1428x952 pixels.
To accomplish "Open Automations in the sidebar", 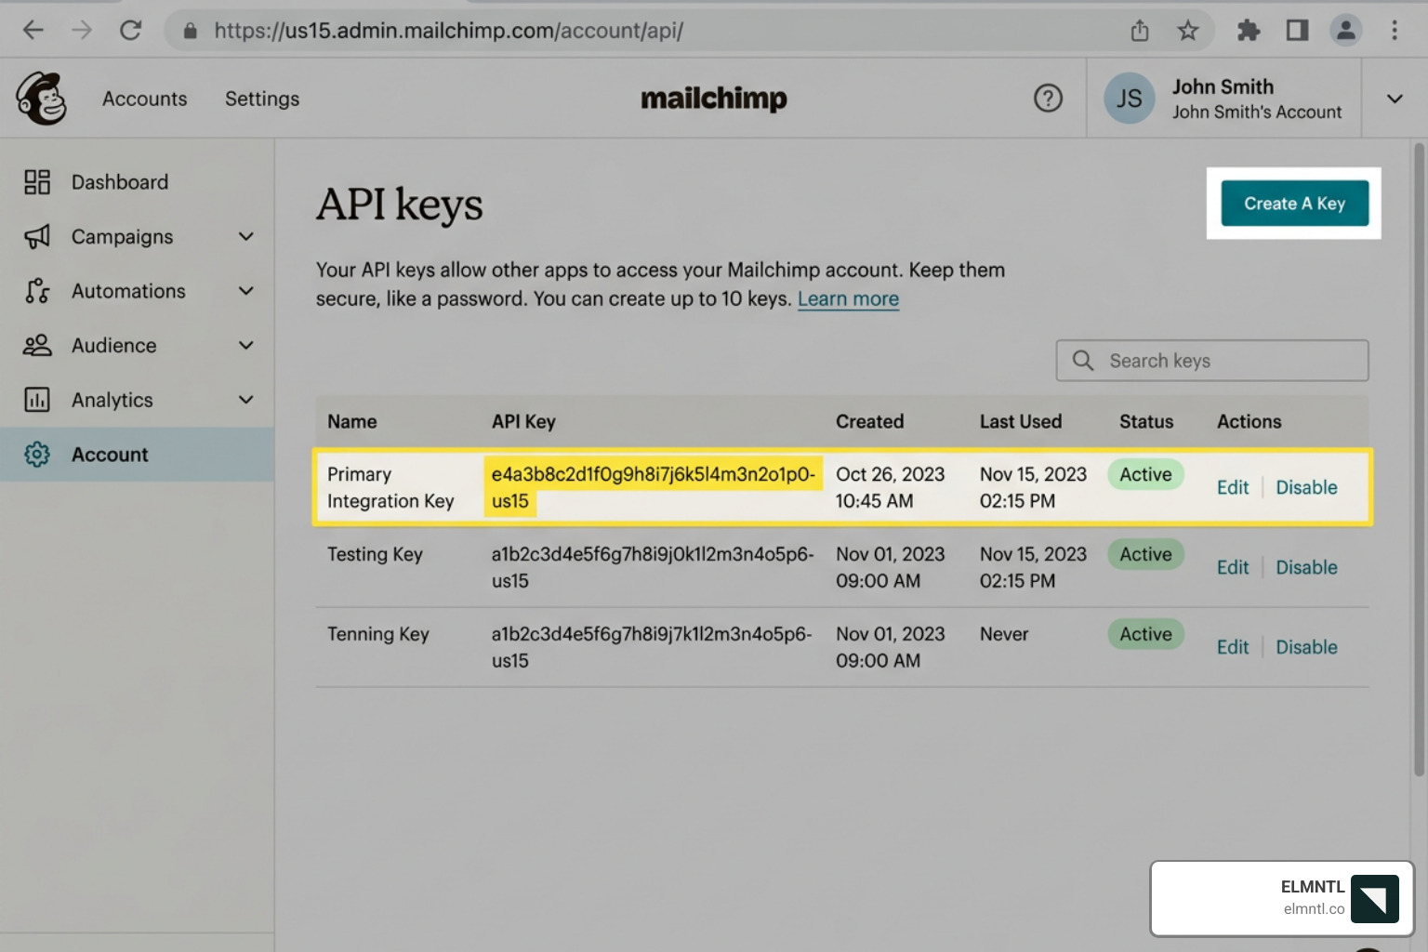I will click(x=137, y=291).
